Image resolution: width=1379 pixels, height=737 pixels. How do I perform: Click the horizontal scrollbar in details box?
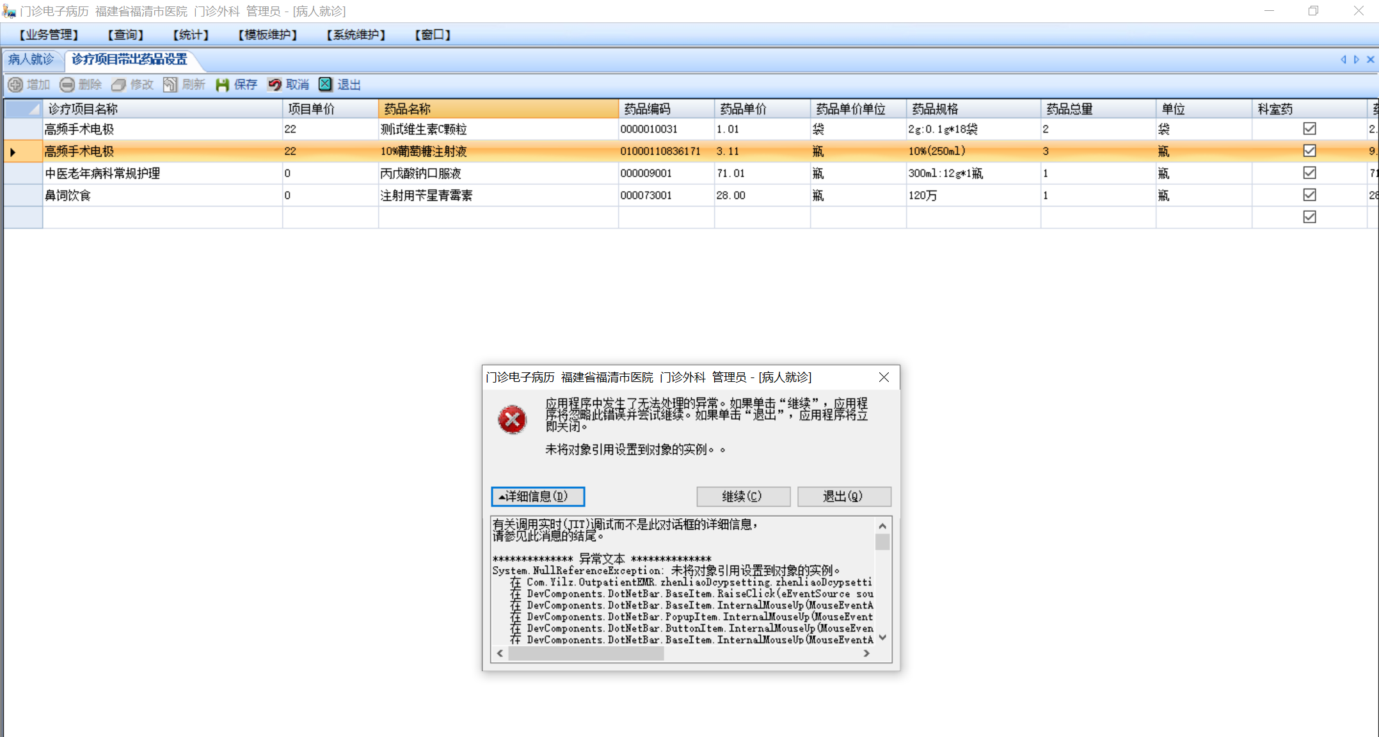click(586, 653)
